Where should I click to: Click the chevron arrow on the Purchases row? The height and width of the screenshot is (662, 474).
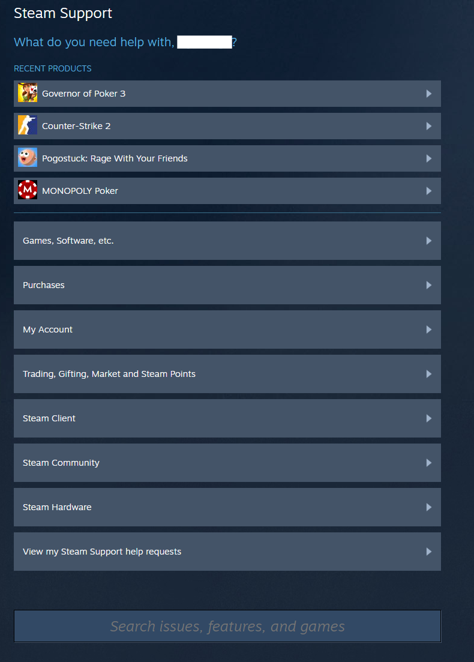click(428, 284)
